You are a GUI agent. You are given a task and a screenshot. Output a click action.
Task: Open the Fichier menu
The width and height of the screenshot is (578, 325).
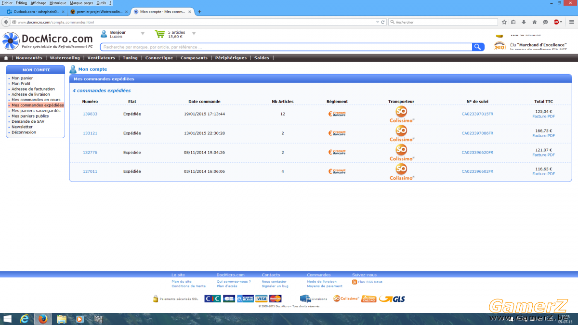(7, 3)
